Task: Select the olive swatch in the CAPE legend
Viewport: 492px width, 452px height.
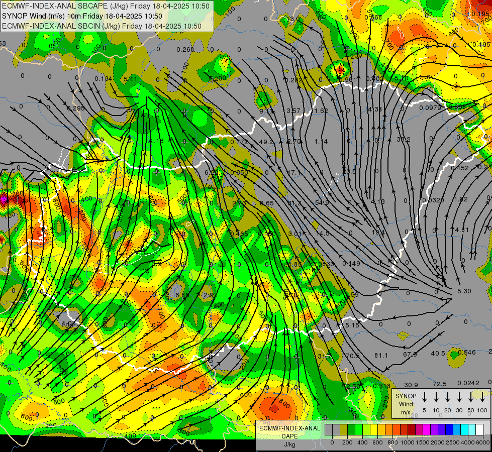Action: (344, 429)
